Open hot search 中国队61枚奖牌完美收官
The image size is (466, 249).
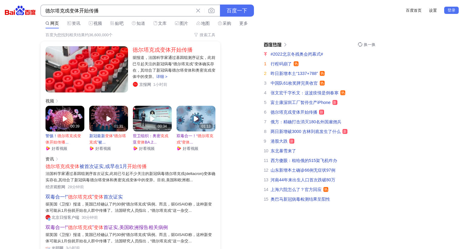294,83
